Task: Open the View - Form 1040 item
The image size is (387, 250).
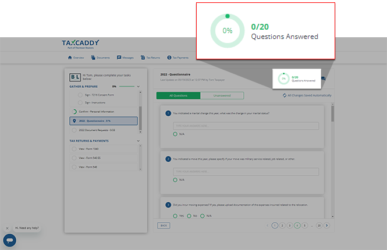Action: point(104,149)
